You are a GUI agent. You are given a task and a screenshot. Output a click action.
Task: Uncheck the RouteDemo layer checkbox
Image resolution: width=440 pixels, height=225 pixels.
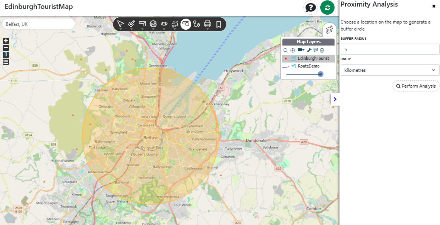tap(293, 66)
